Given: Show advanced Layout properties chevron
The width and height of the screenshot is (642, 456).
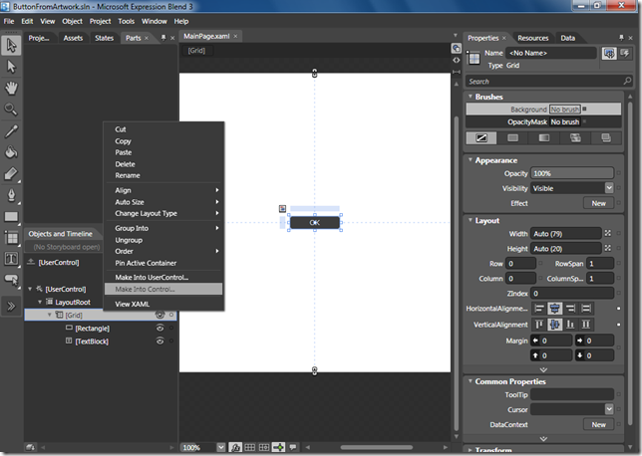Looking at the screenshot, I should [543, 369].
